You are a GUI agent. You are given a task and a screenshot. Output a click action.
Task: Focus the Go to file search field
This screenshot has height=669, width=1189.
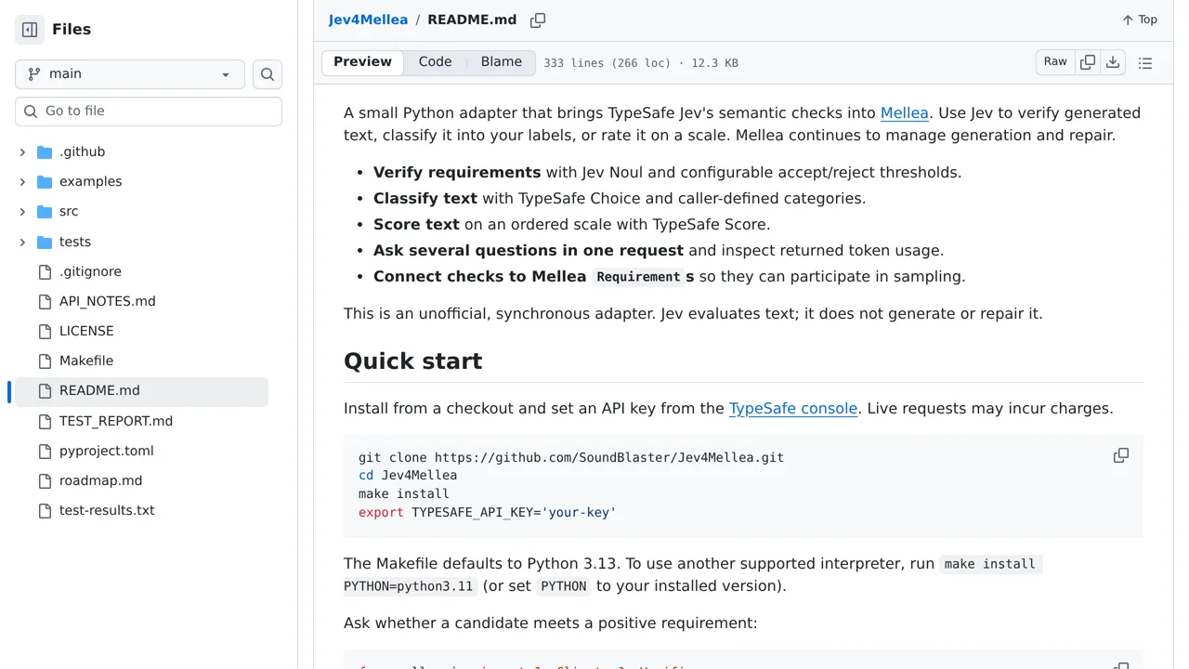click(149, 111)
